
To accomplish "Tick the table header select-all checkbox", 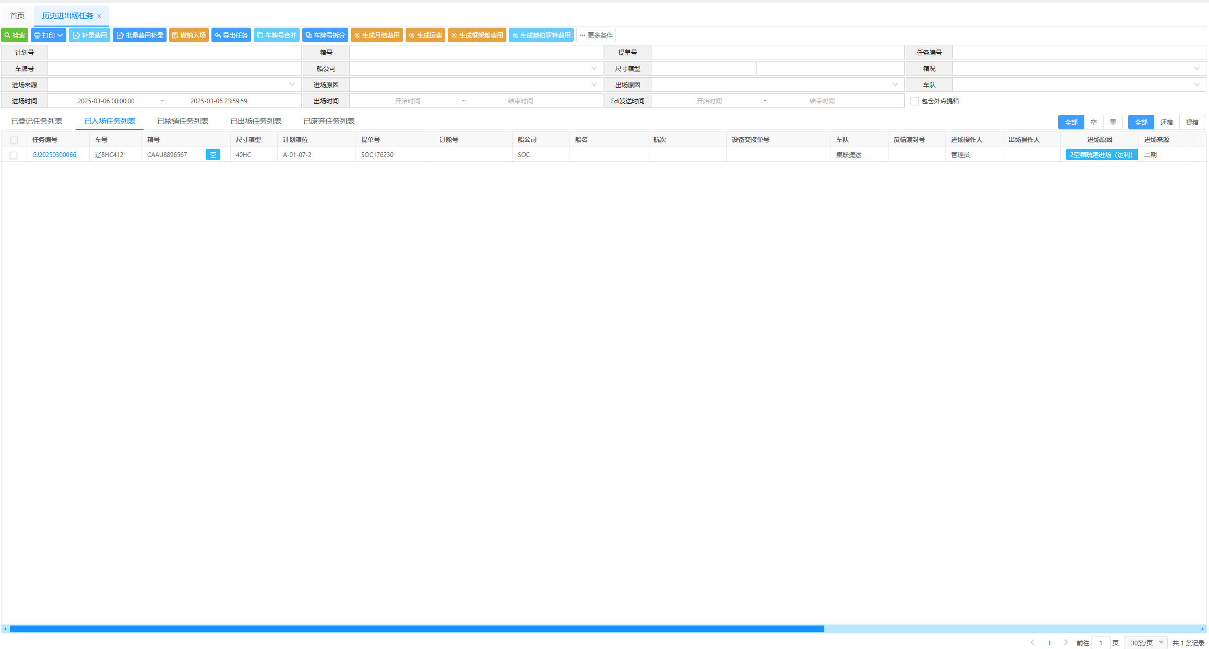I will [x=14, y=140].
